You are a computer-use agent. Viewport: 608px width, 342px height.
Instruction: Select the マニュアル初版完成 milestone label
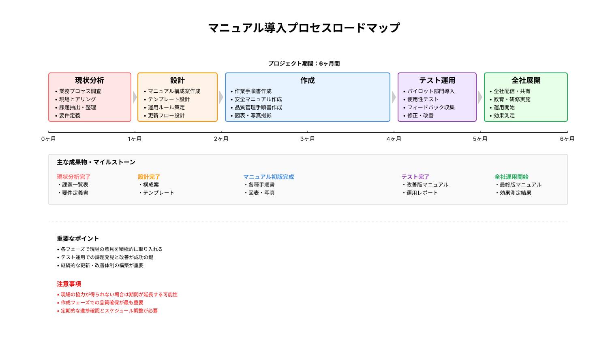click(x=268, y=177)
